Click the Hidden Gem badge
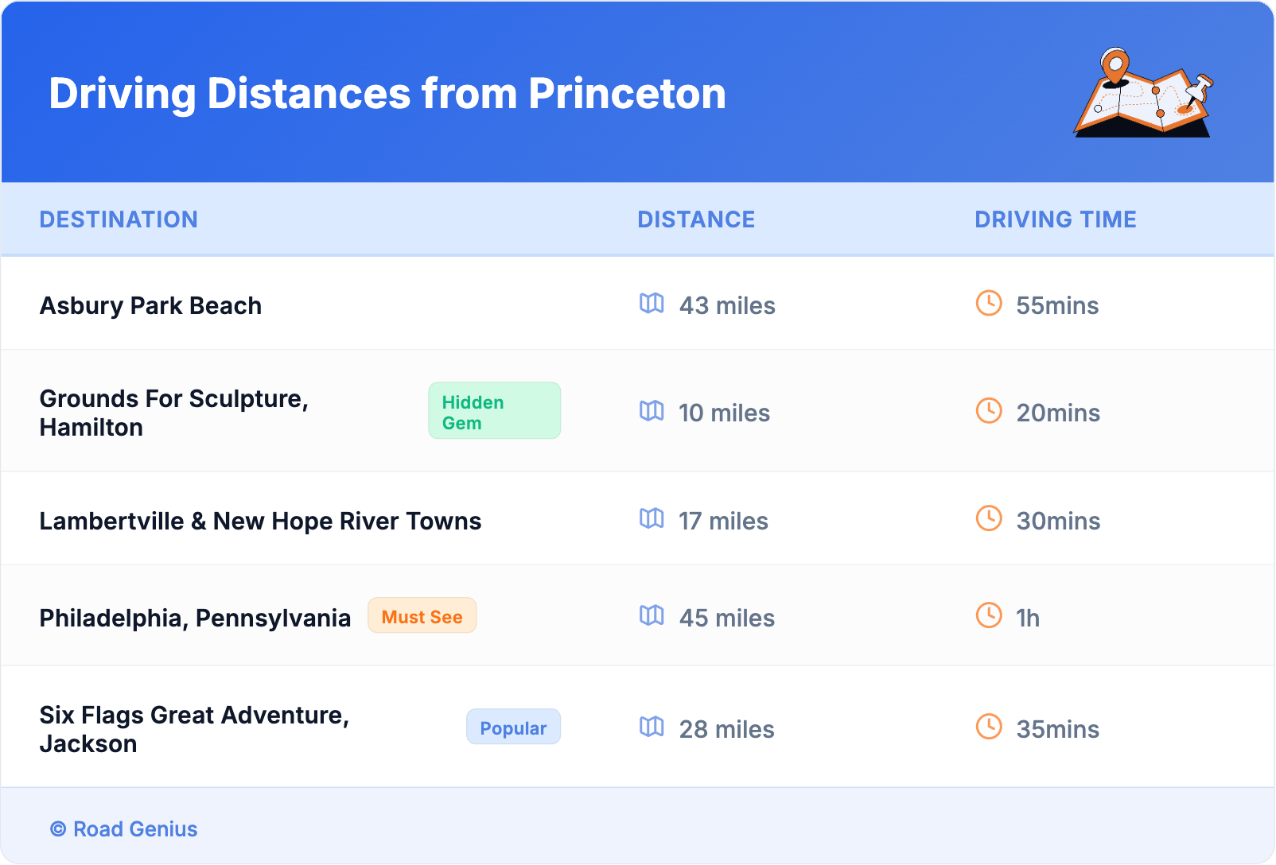Screen dimensions: 1276x865 click(494, 411)
